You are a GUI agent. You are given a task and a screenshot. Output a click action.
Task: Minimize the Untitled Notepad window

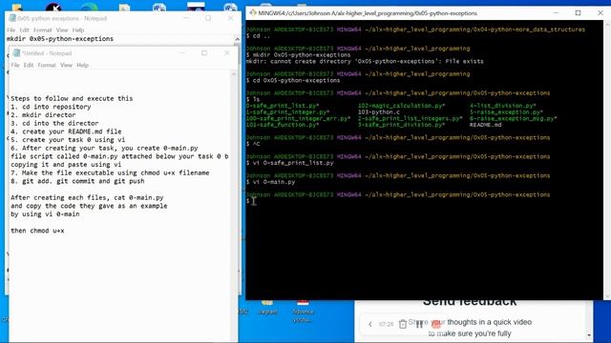182,53
